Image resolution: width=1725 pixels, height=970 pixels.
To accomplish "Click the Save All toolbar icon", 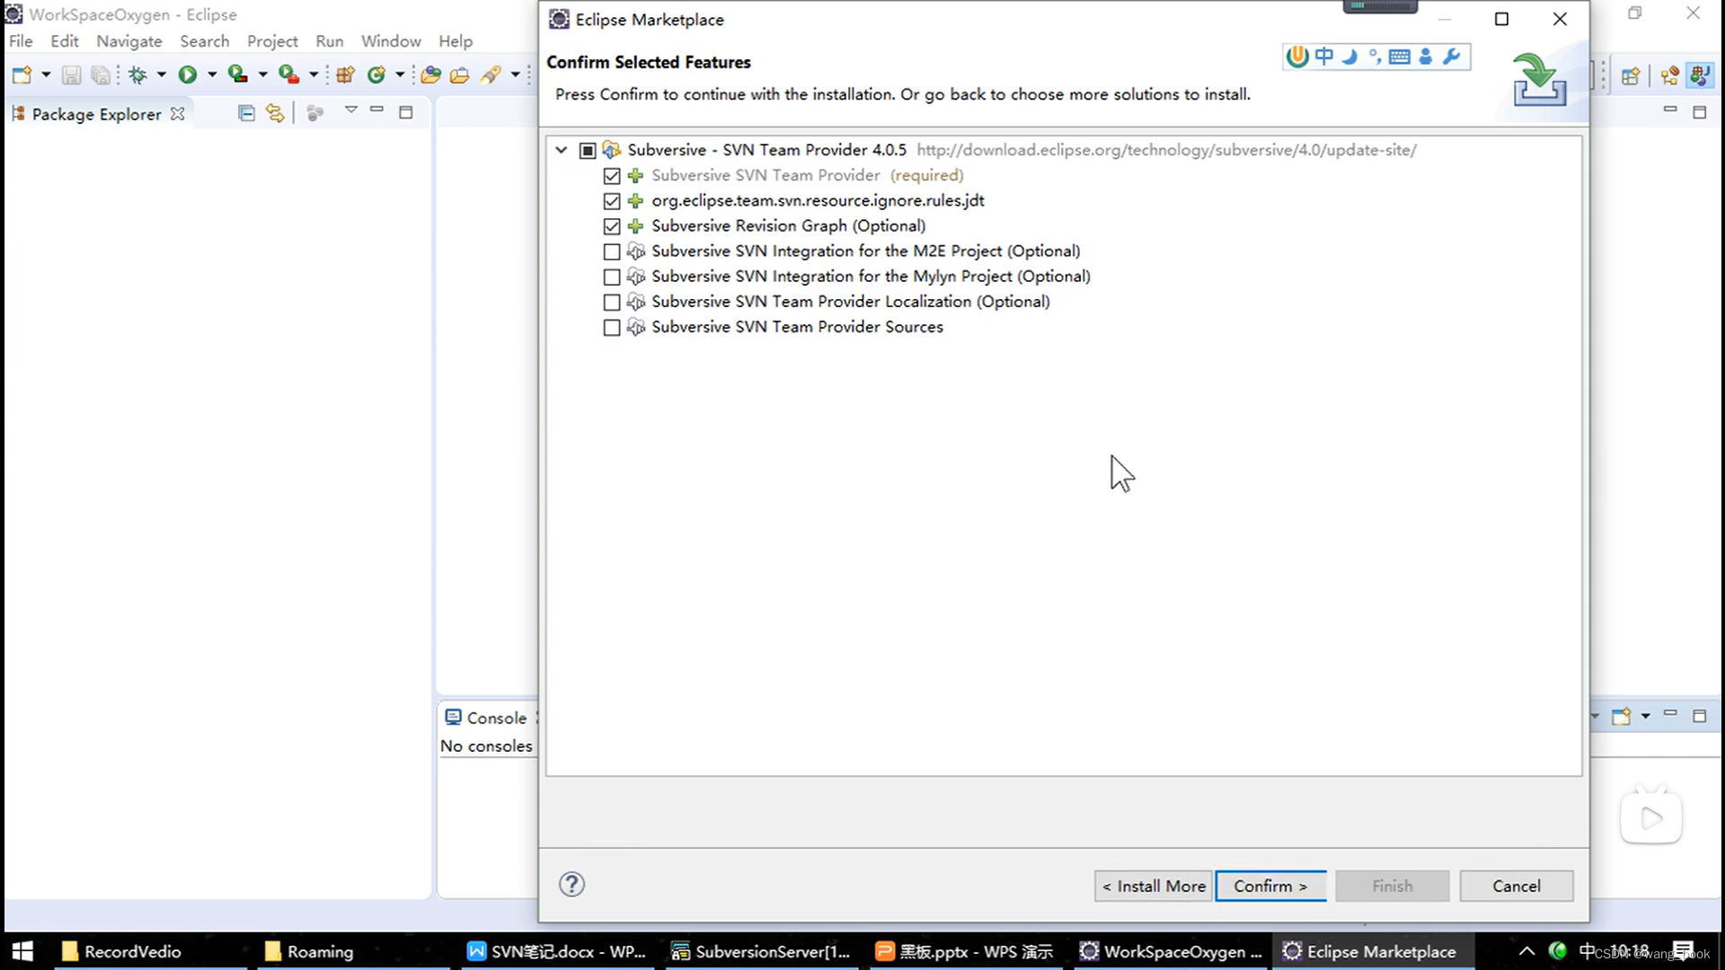I will point(101,75).
